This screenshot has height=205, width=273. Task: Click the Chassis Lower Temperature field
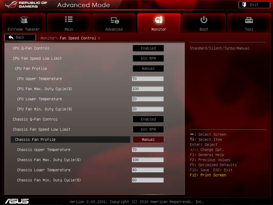[147, 170]
